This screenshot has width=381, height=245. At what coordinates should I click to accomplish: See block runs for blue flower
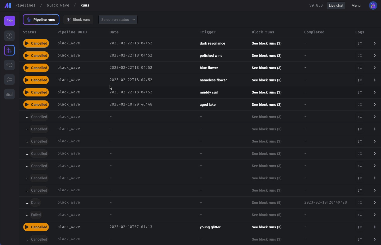(266, 68)
